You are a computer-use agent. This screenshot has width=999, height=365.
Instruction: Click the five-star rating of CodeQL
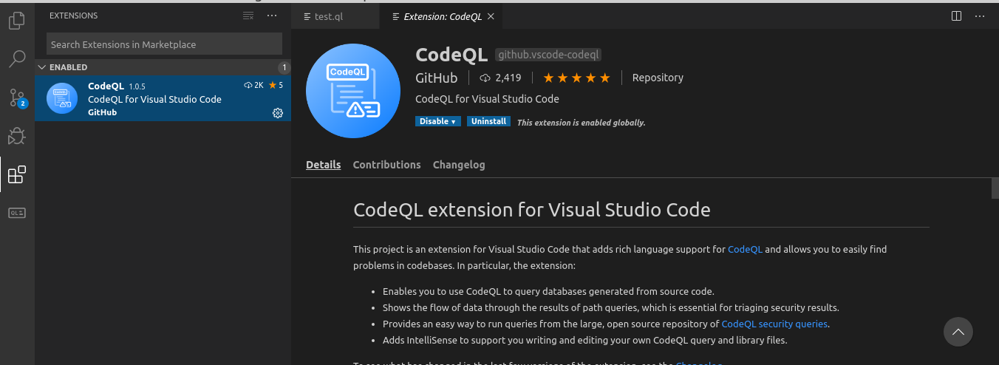(576, 78)
